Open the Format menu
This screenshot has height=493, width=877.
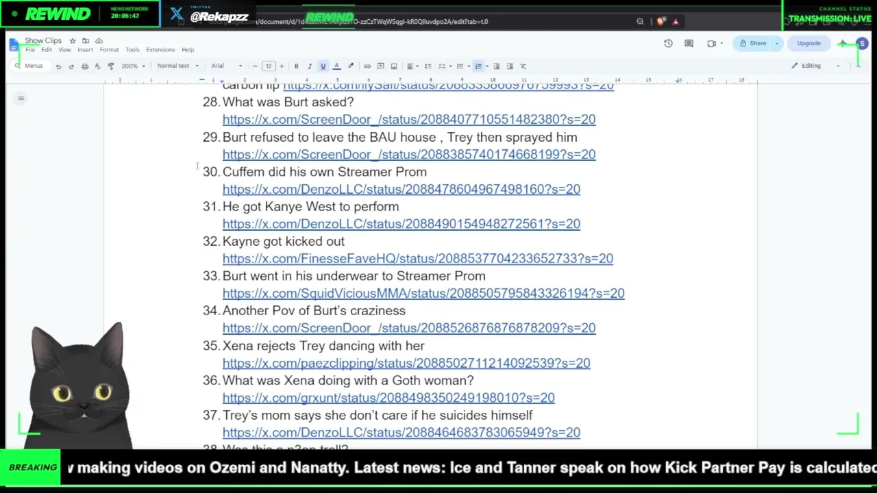[109, 50]
